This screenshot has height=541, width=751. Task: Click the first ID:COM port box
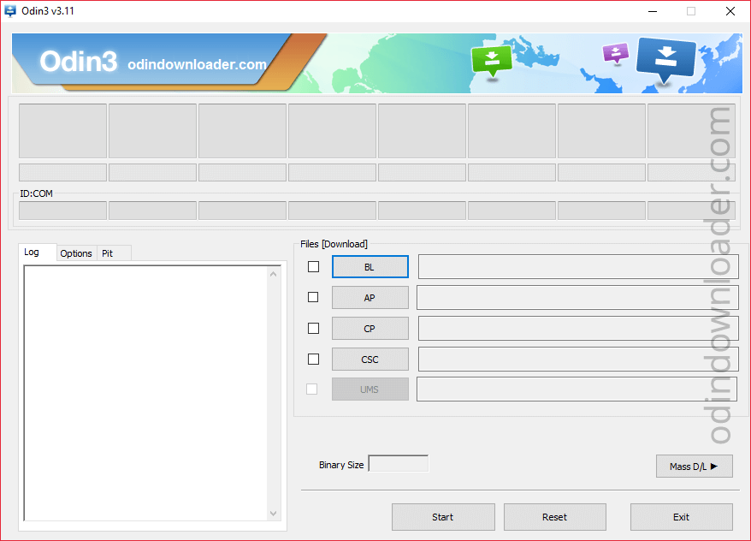coord(62,211)
